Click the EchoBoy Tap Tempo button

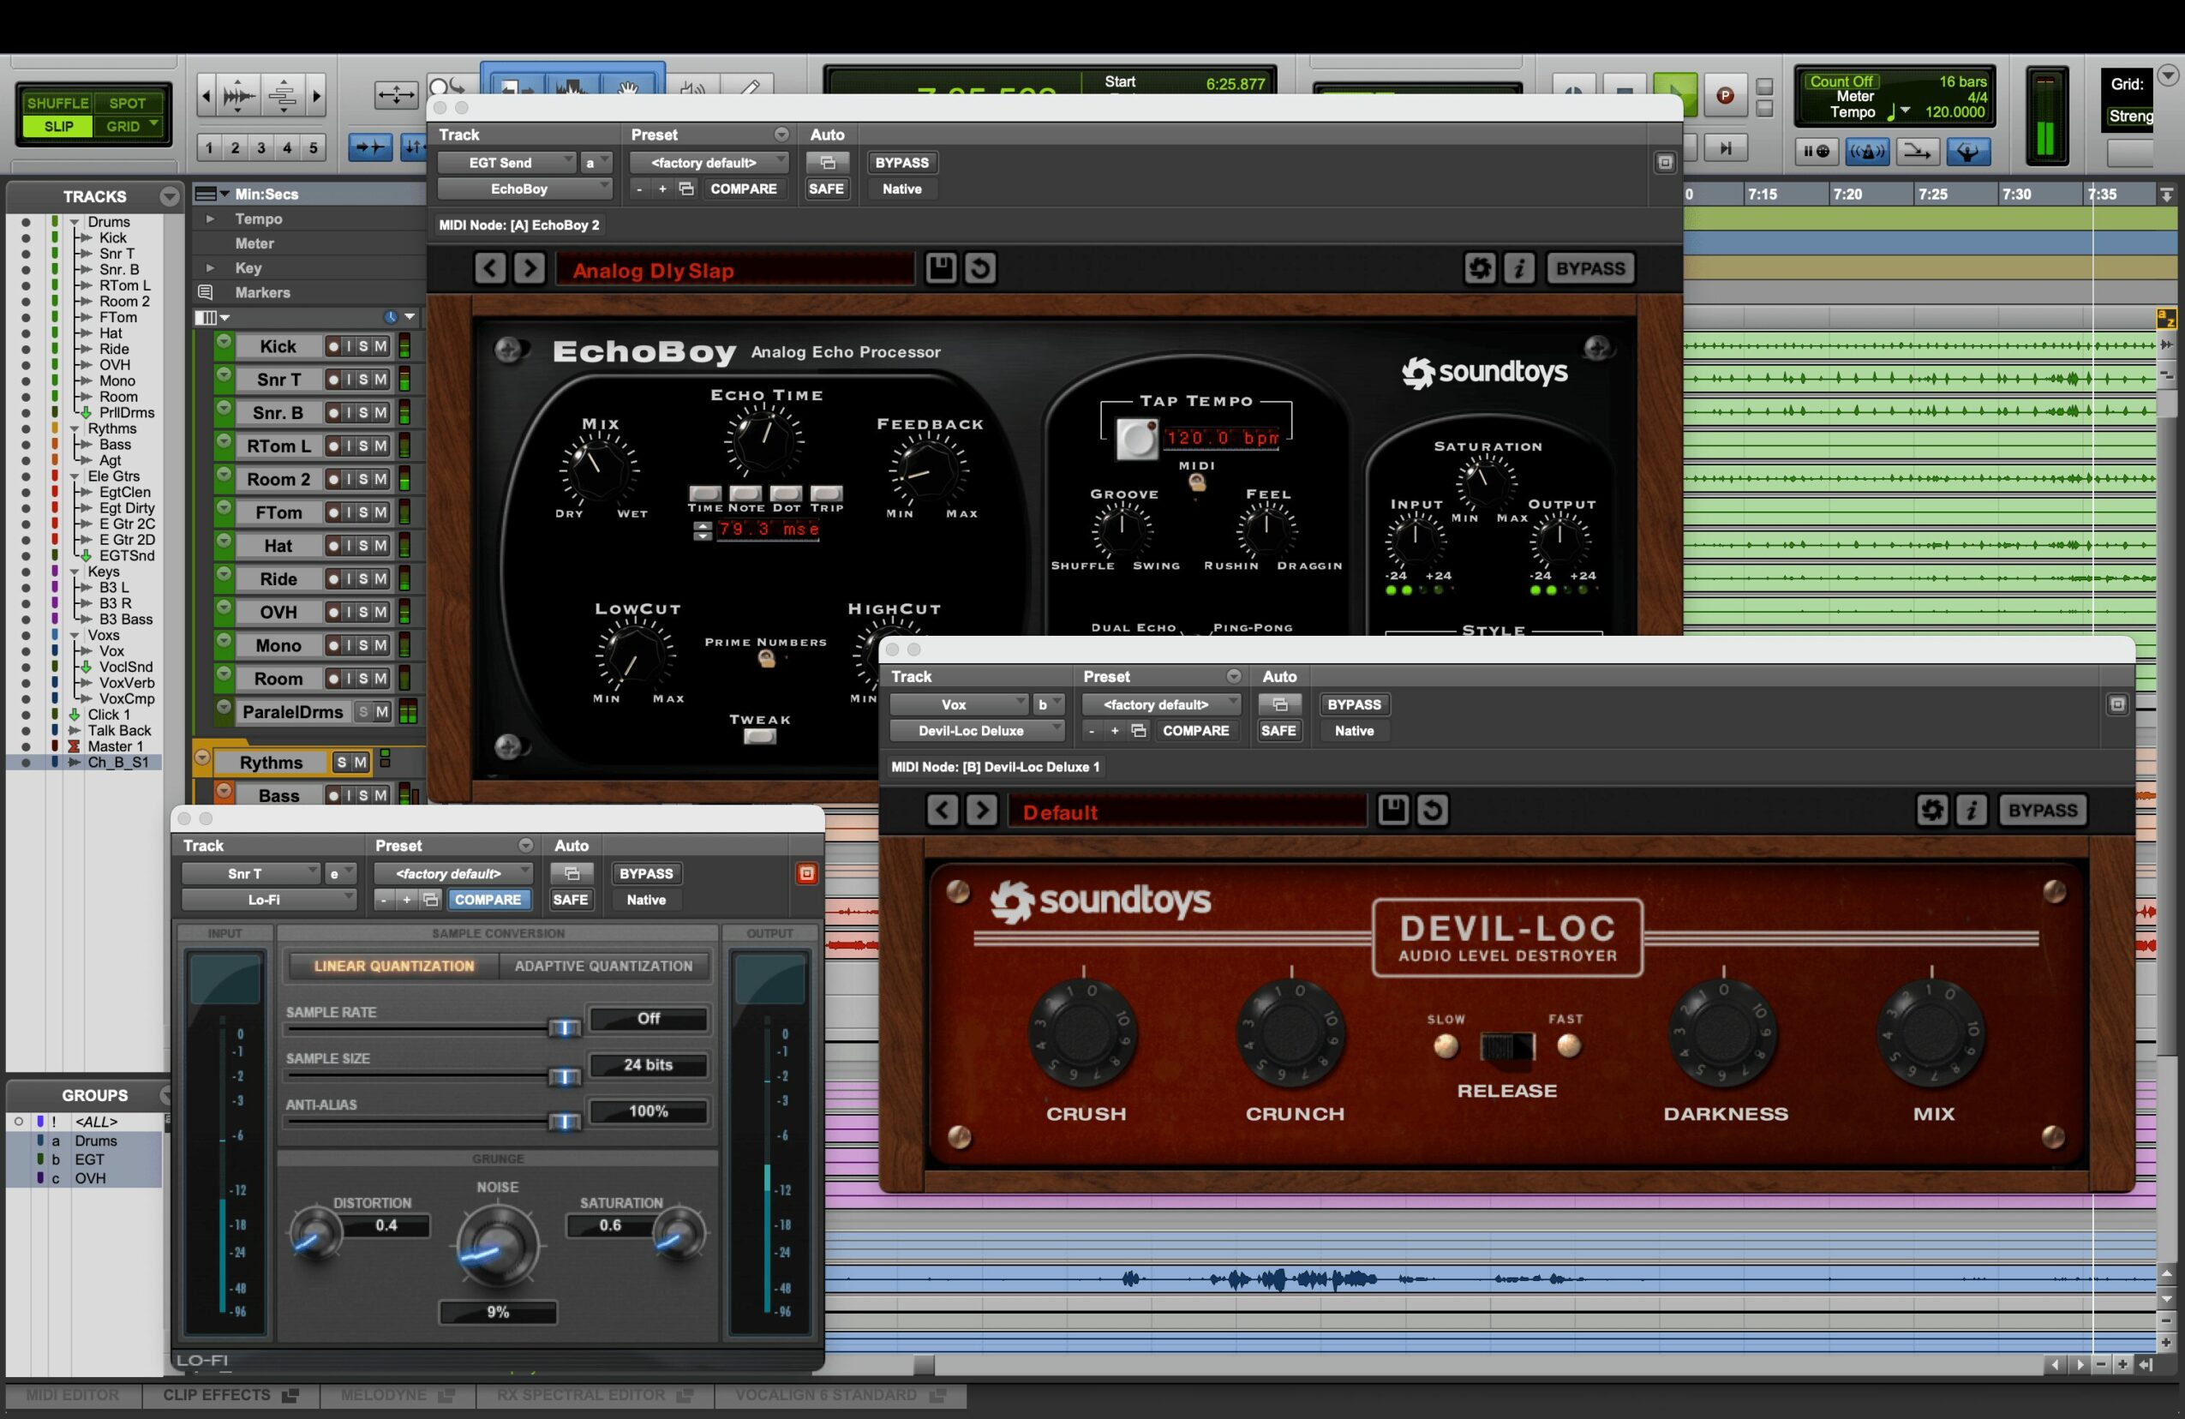point(1136,439)
